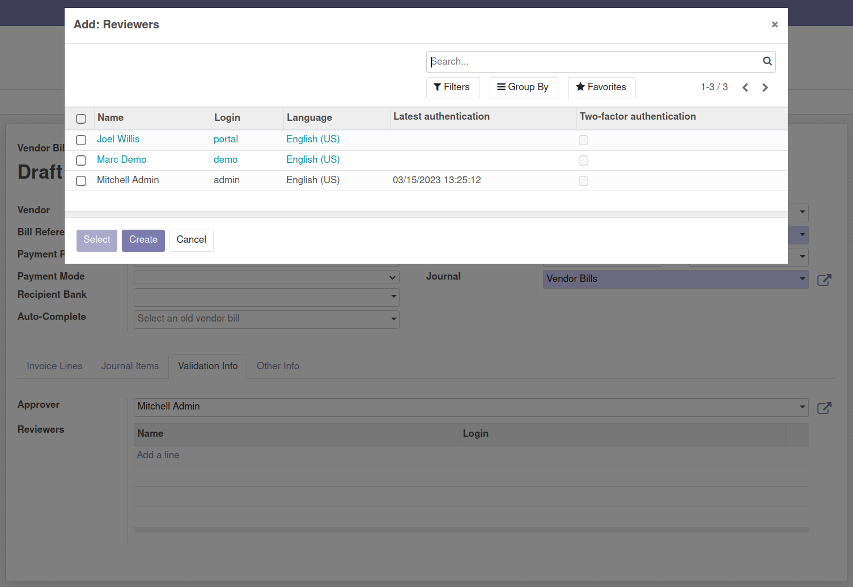
Task: Open the Marc Demo record
Action: 121,159
